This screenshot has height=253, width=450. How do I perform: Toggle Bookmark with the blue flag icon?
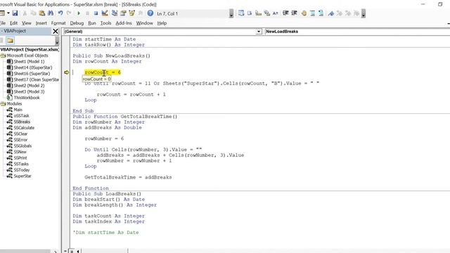tap(331, 13)
